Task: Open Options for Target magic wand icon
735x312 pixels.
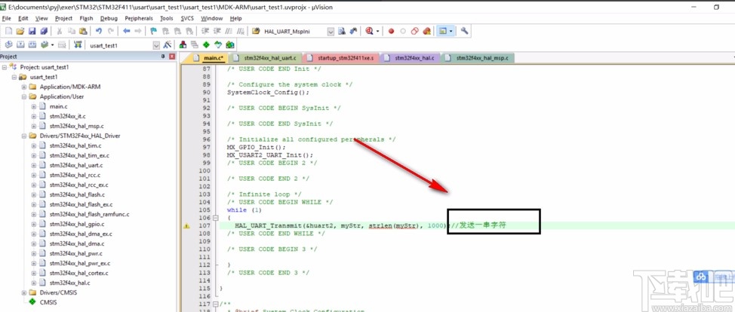Action: pos(168,45)
